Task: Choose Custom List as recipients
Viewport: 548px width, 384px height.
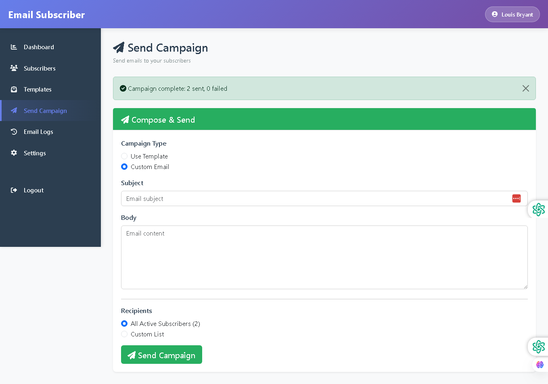Action: 124,334
